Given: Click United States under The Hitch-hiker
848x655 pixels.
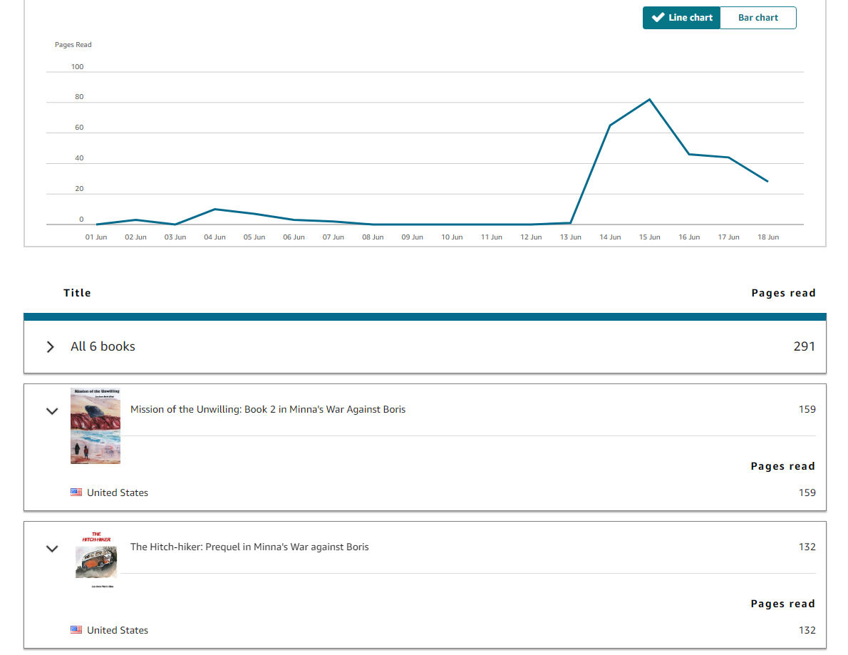Looking at the screenshot, I should pos(118,629).
